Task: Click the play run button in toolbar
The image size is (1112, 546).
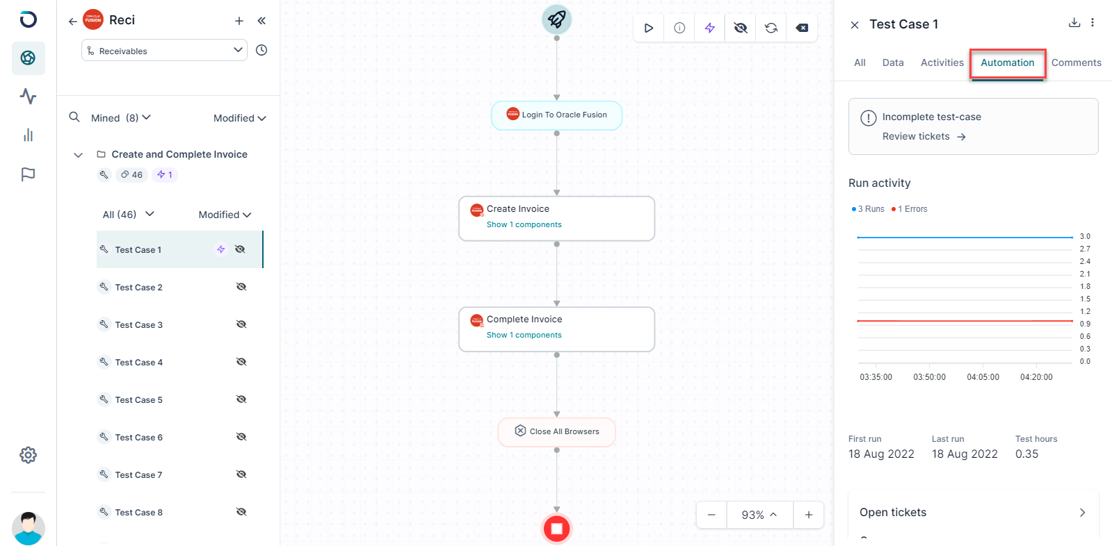Action: pos(648,28)
